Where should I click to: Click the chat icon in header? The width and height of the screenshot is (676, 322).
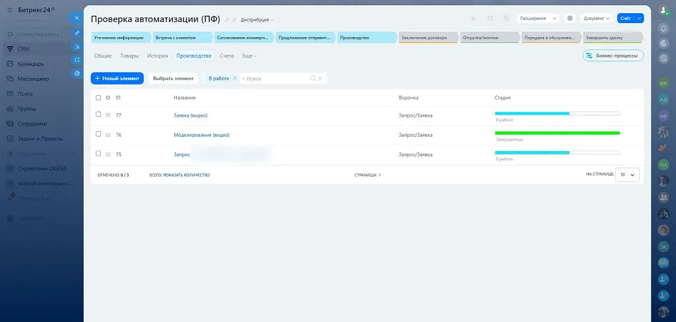(x=506, y=18)
